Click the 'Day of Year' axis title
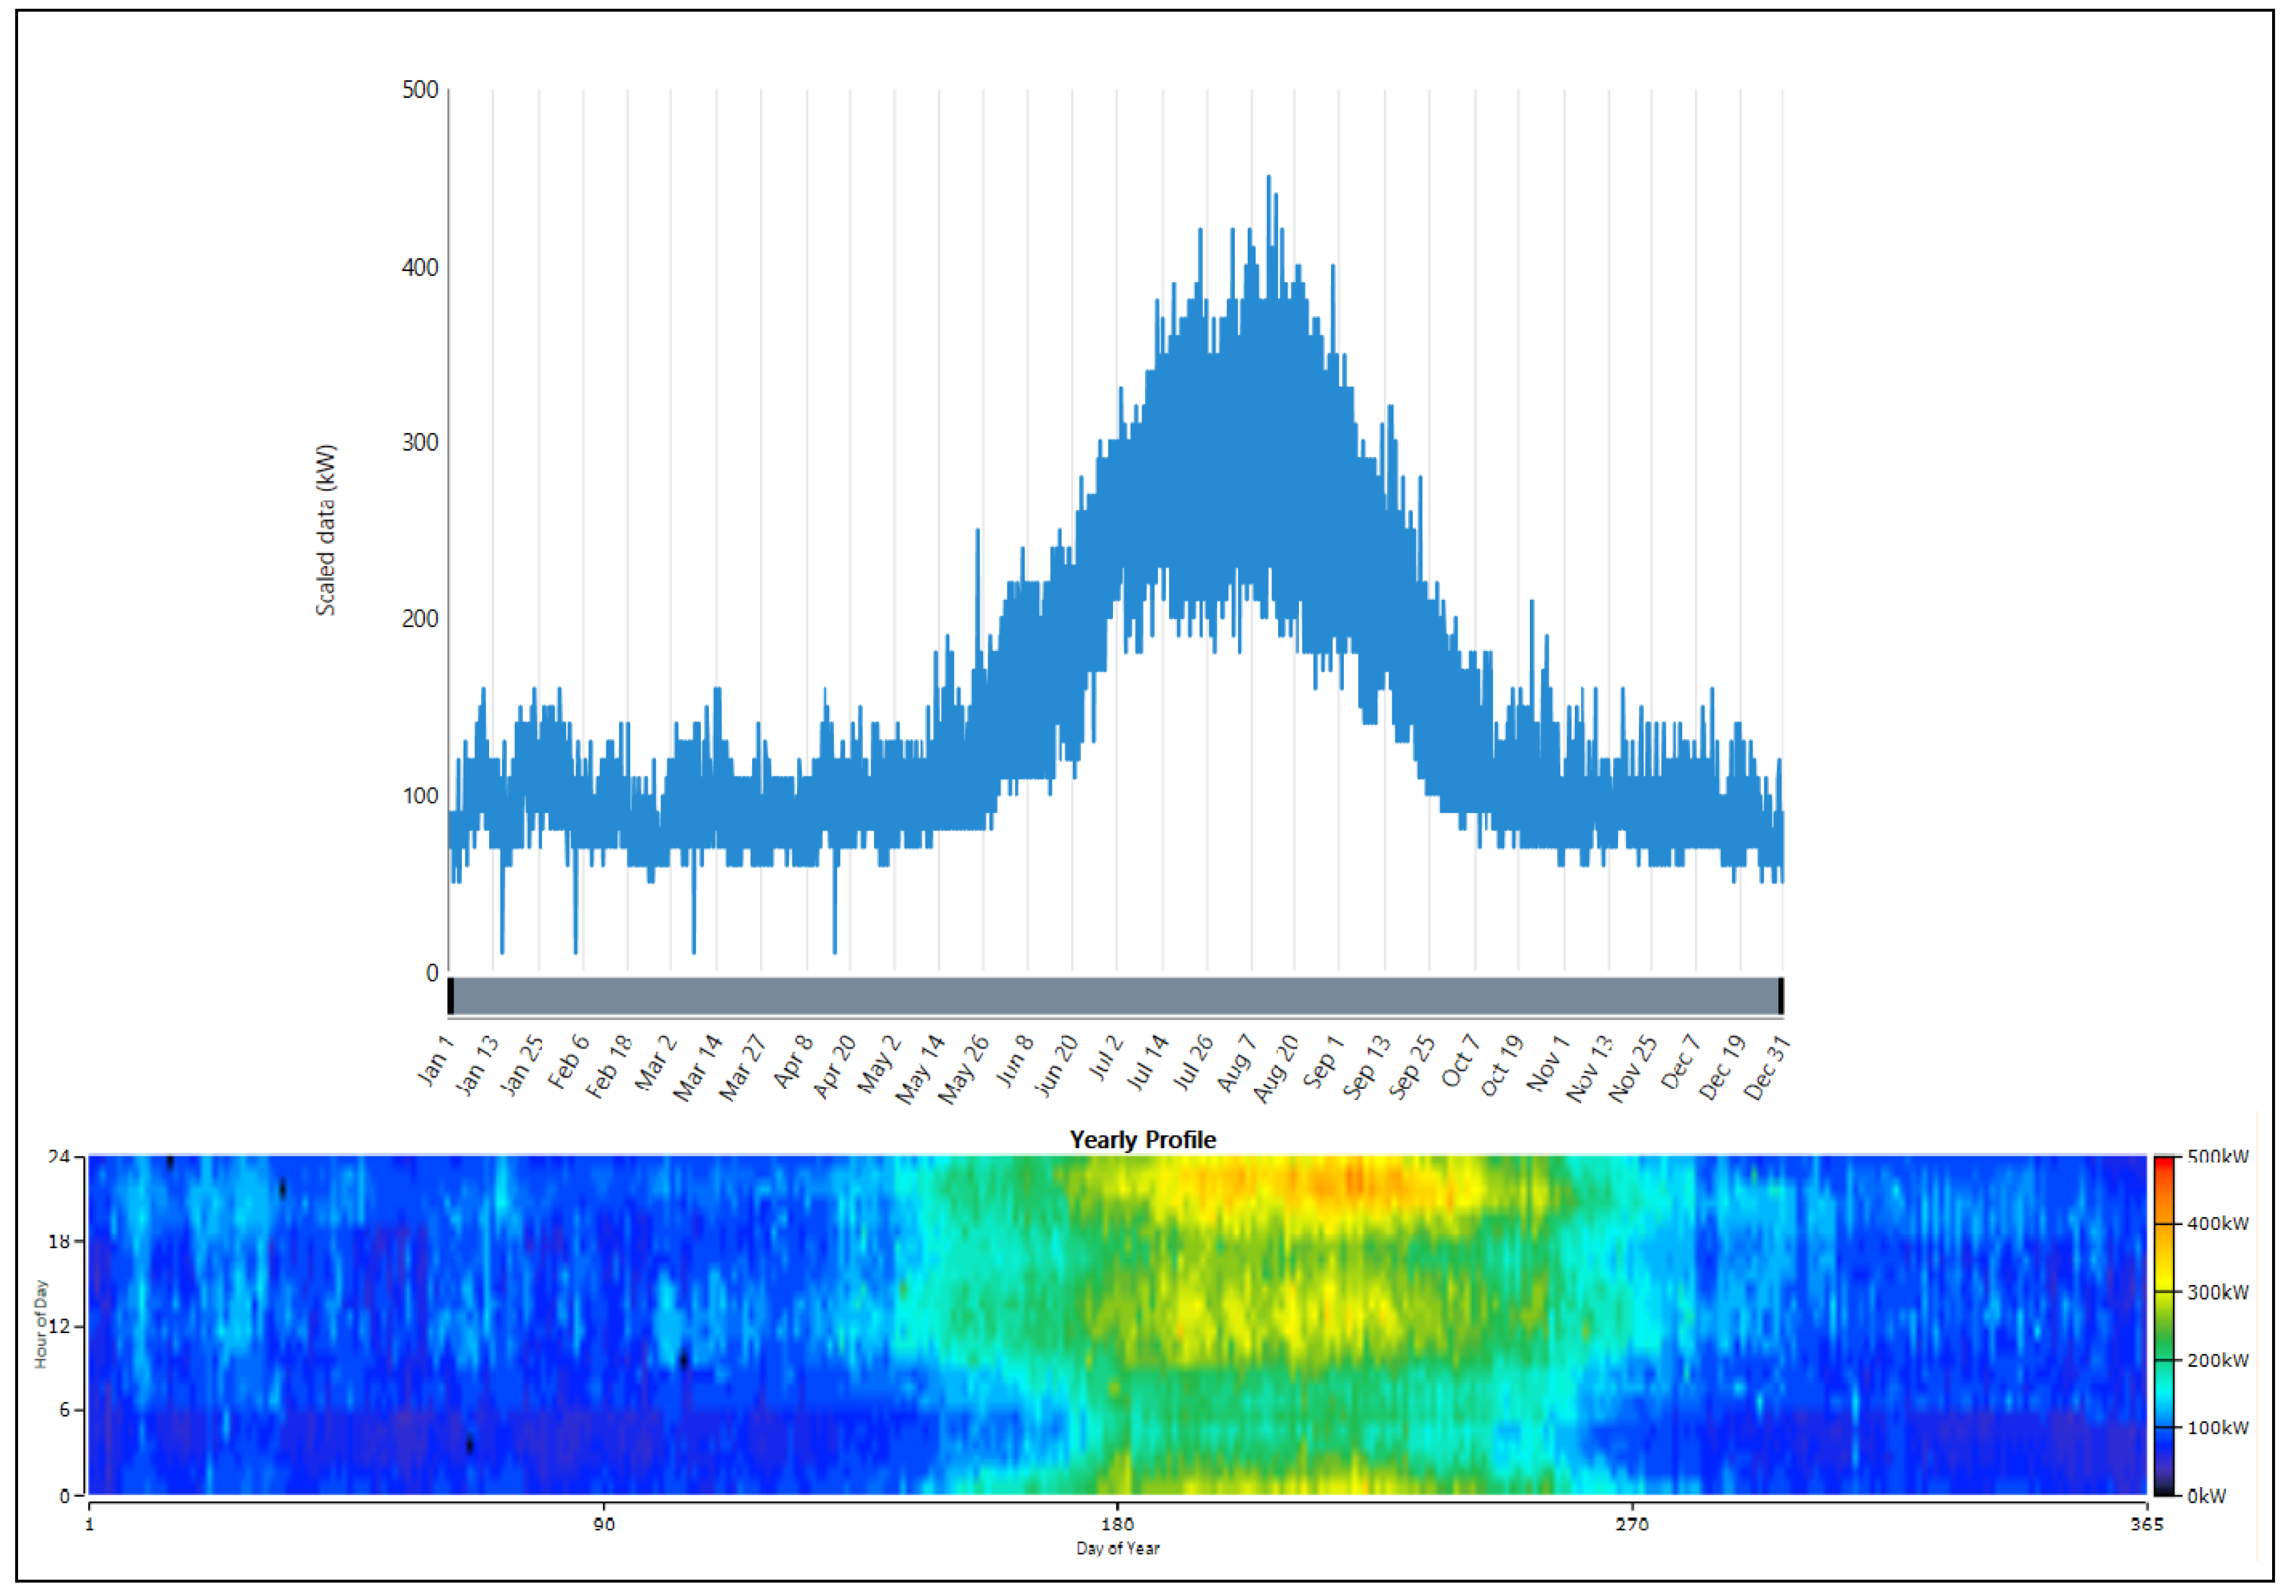Viewport: 2296px width, 1596px height. 1117,1548
